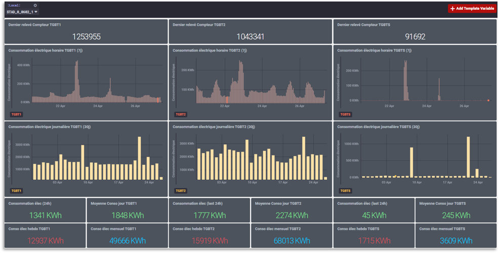Select the Moyenne Conso jour TGBT1 title
This screenshot has width=499, height=253.
tap(113, 204)
